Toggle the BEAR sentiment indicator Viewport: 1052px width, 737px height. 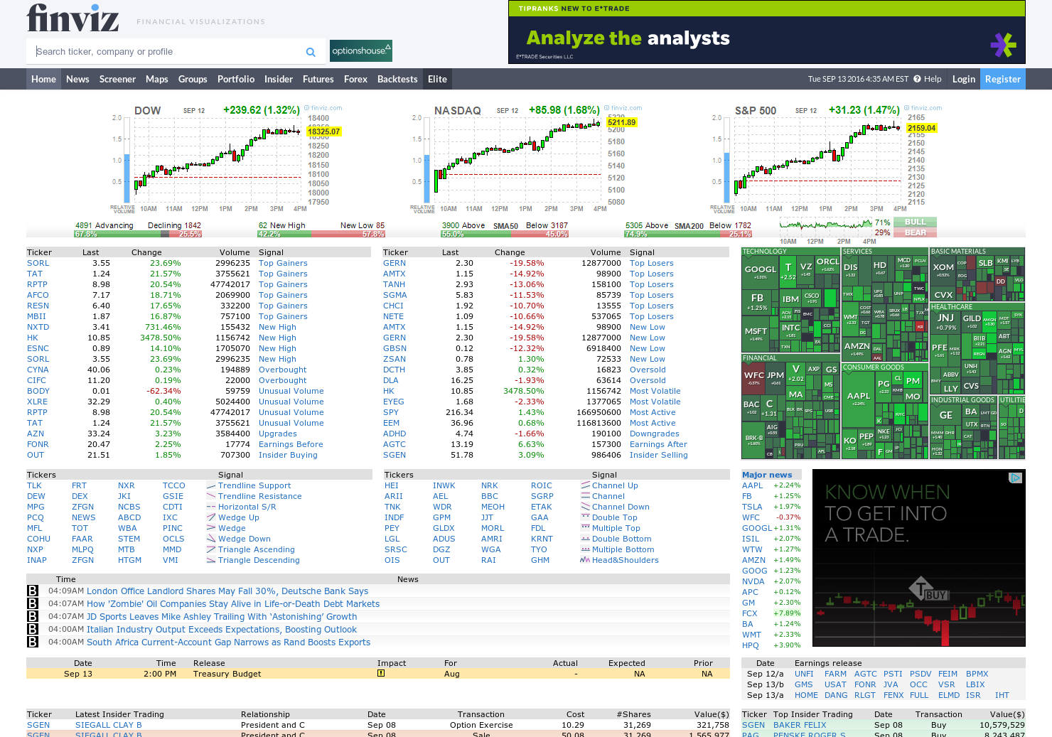915,232
